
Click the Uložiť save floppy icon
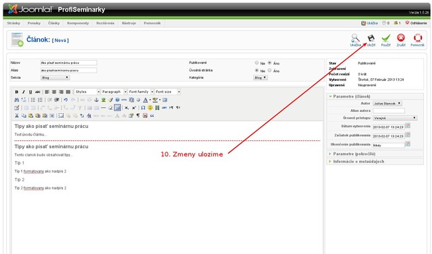(371, 38)
